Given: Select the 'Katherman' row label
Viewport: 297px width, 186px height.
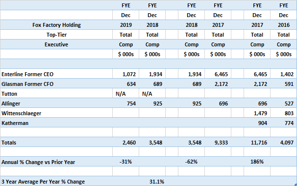Looking at the screenshot, I should (x=15, y=123).
